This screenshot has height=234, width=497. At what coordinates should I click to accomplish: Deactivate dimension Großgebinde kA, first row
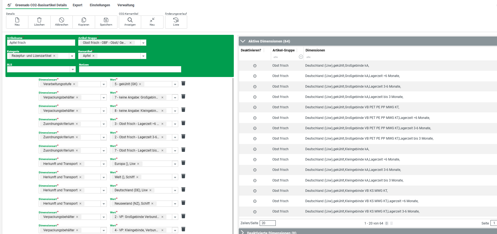[255, 66]
